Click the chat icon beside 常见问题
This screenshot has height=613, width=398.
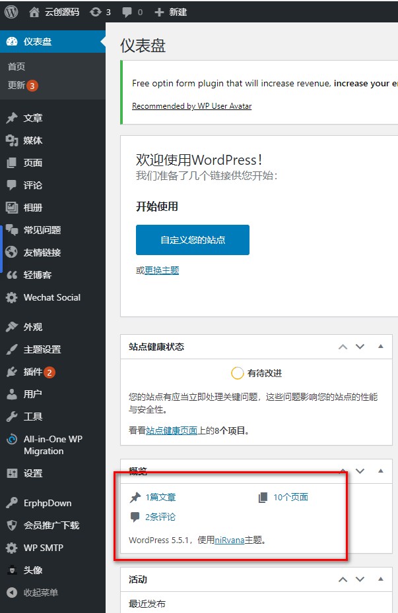click(12, 230)
